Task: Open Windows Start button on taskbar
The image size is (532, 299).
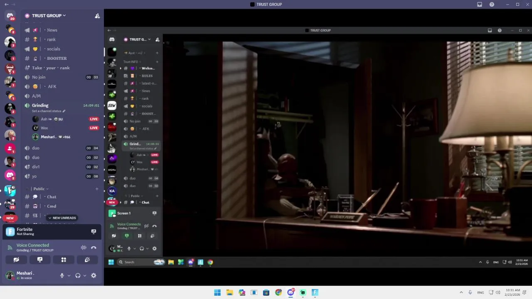Action: point(217,292)
